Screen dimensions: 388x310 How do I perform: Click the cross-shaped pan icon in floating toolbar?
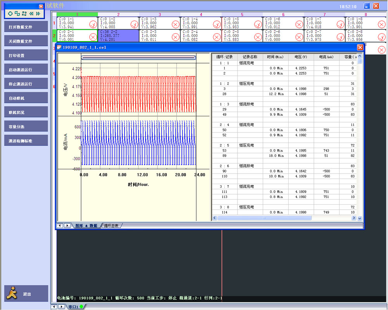point(10,14)
